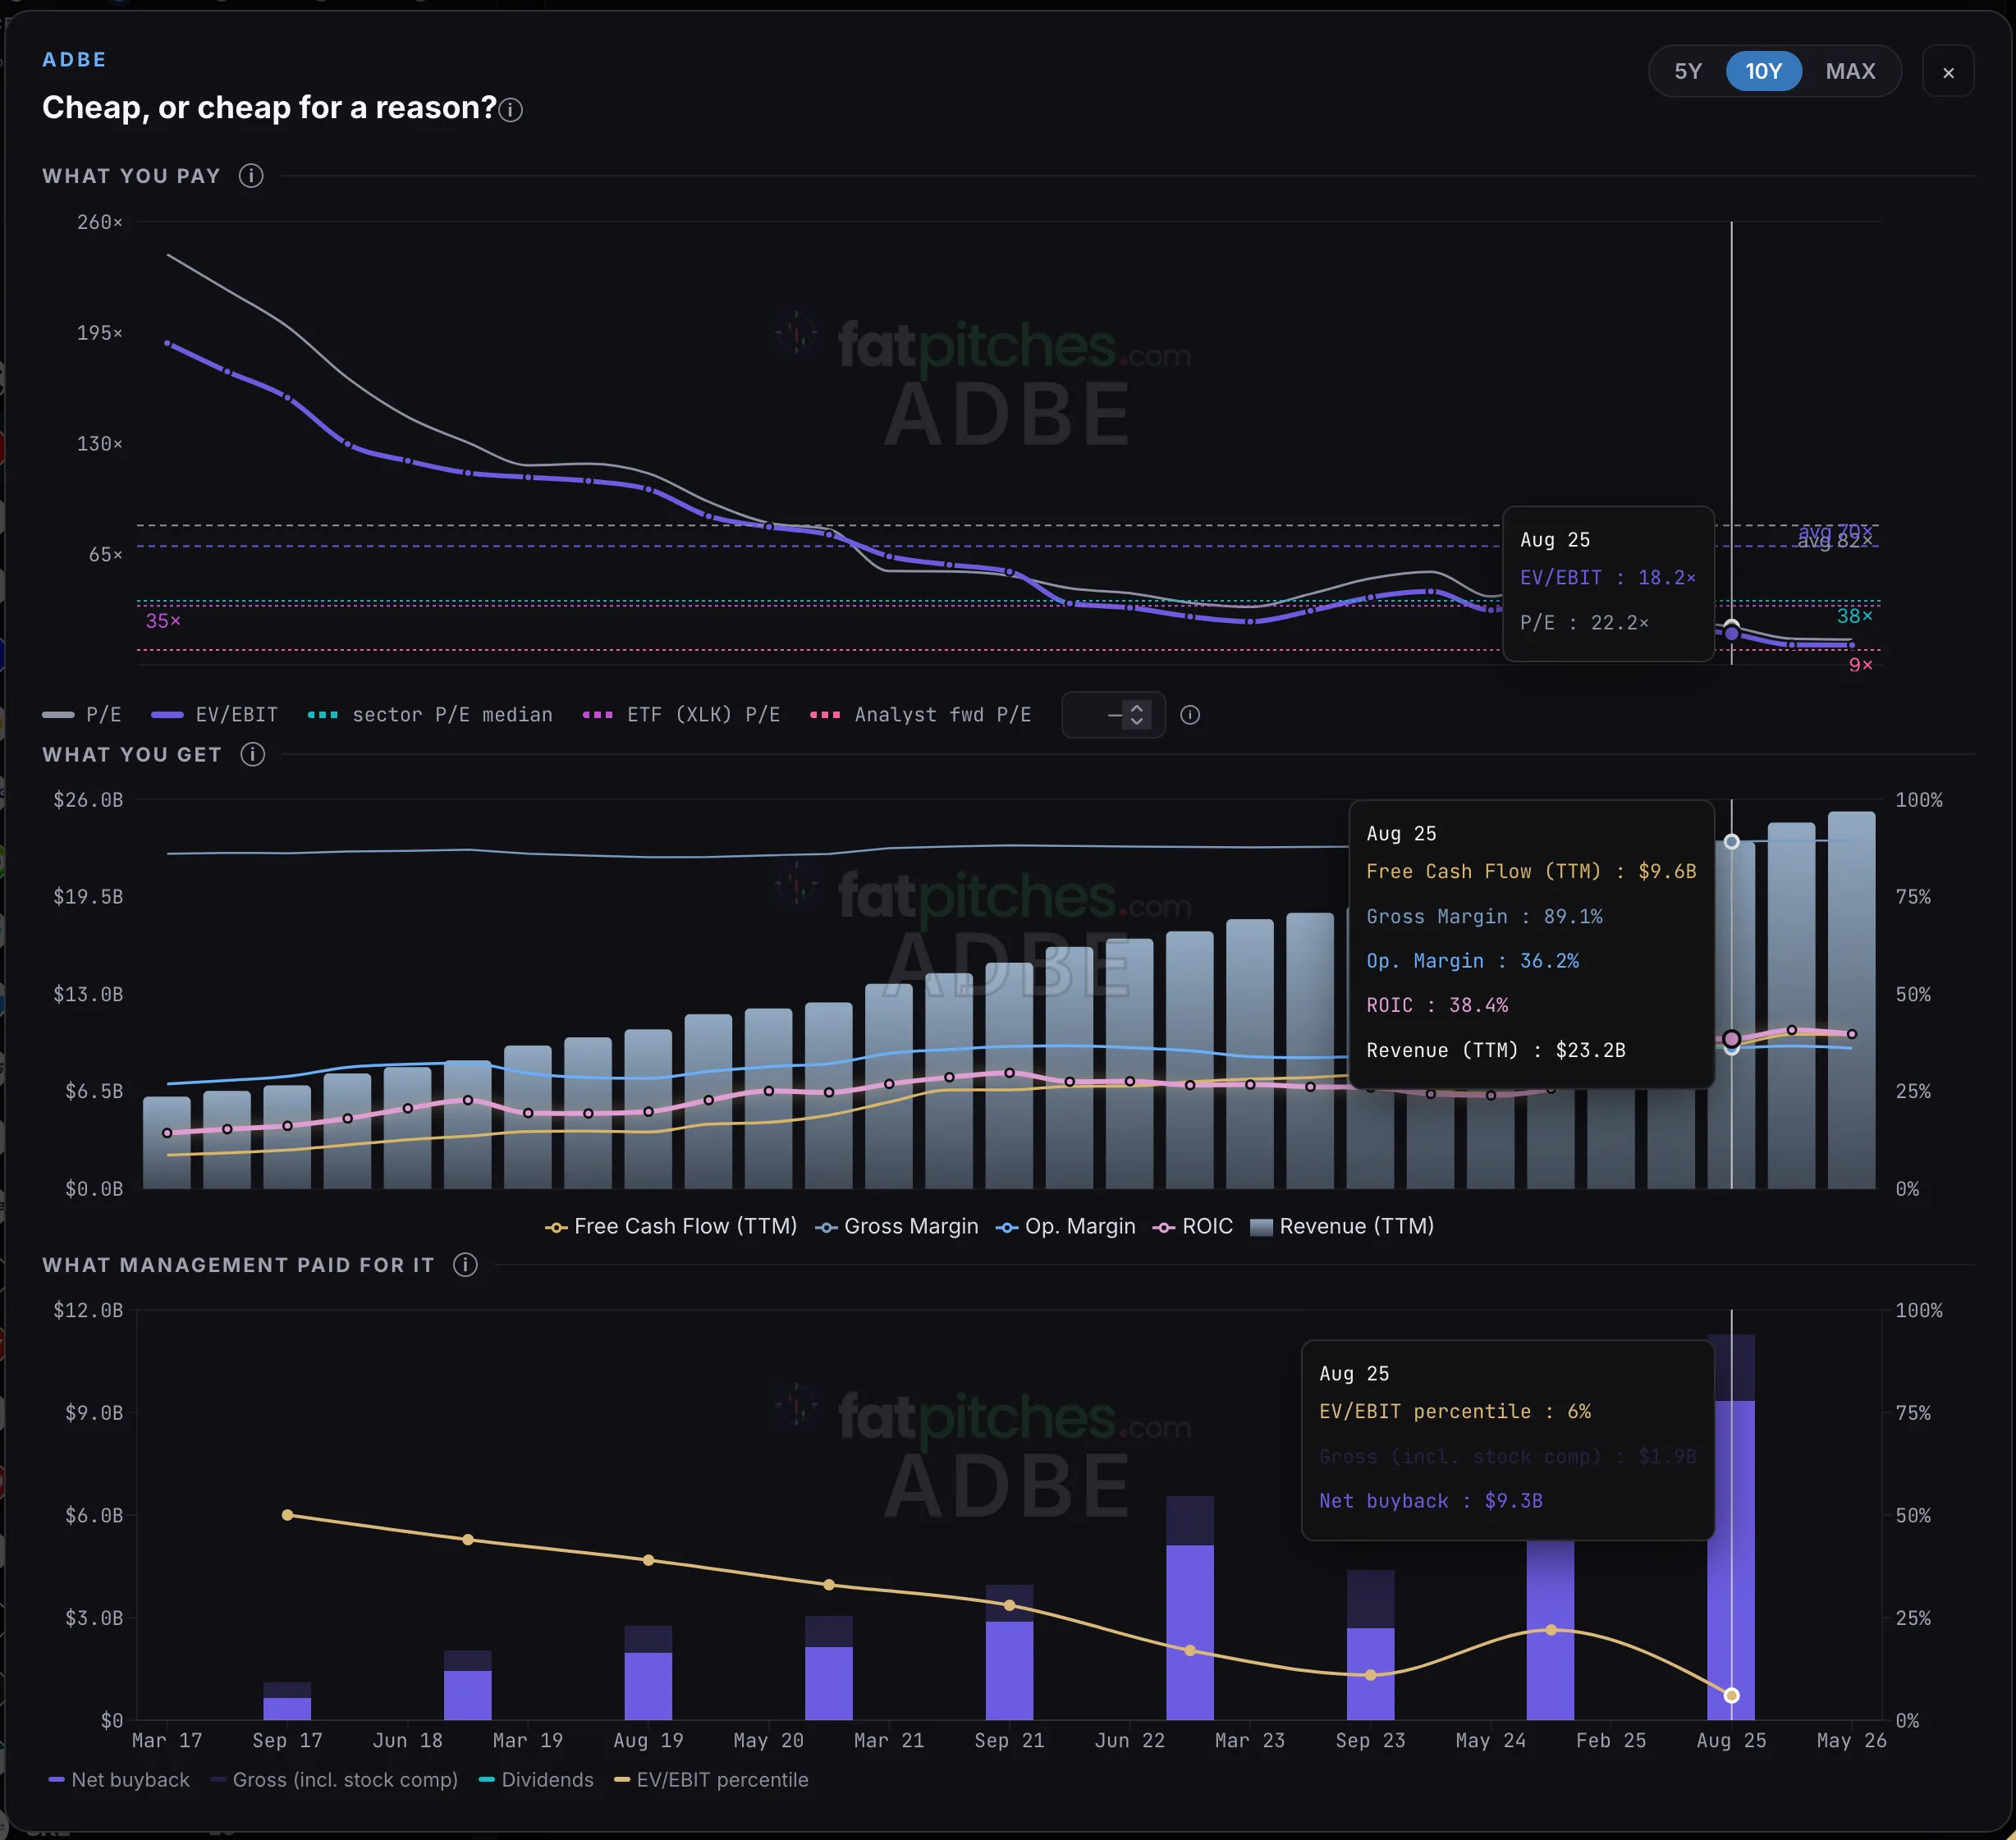Click the Aug 25 gross margin marker
This screenshot has height=1840, width=2016.
click(1731, 842)
